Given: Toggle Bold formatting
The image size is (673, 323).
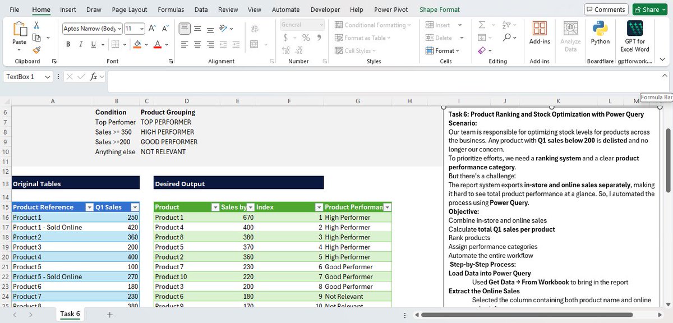Looking at the screenshot, I should click(68, 44).
